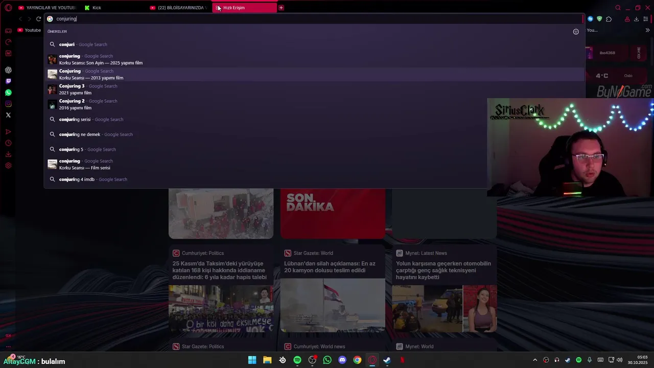The image size is (654, 368).
Task: Switch to the BİLGİSAYARINIZDA YouTube tab
Action: coord(179,8)
